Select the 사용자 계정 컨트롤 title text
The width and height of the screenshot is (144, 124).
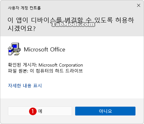click(24, 8)
